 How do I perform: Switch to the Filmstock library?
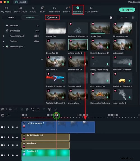click(30, 18)
